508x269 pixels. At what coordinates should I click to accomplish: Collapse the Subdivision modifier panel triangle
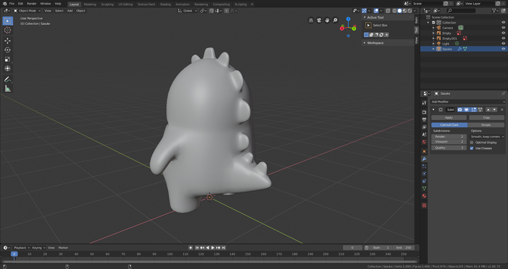click(433, 110)
